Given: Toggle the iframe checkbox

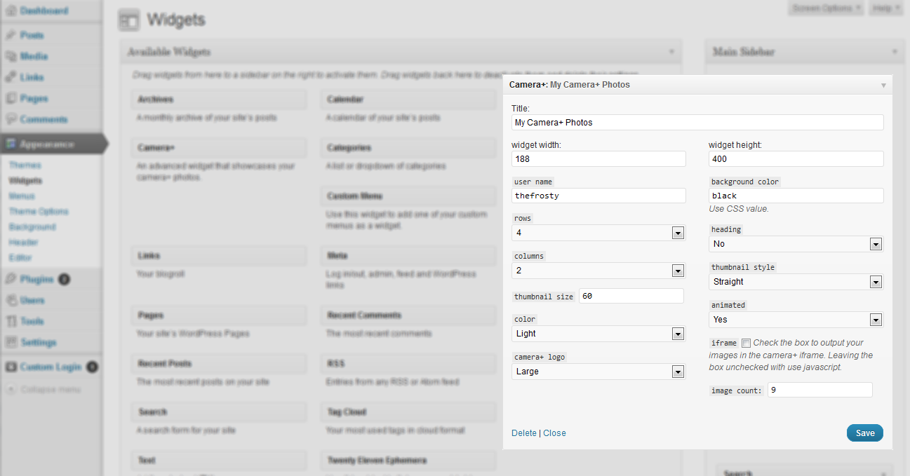Looking at the screenshot, I should click(746, 343).
